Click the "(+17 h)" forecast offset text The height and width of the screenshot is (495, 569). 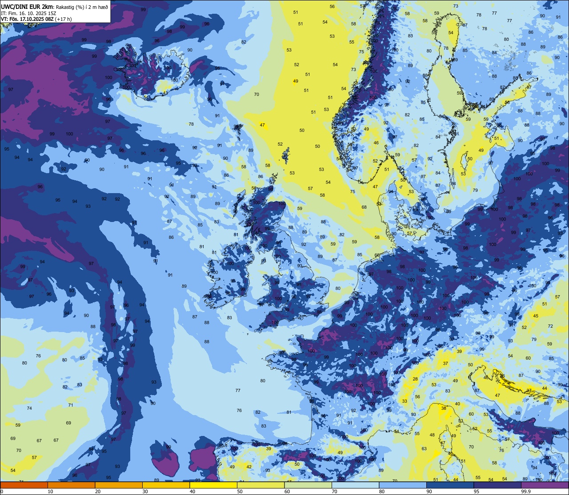coord(64,19)
